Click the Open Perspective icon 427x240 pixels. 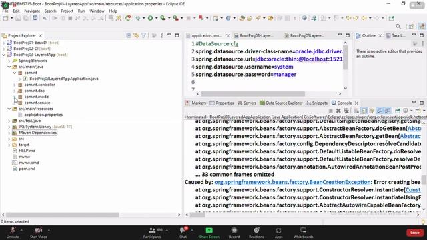click(x=411, y=27)
